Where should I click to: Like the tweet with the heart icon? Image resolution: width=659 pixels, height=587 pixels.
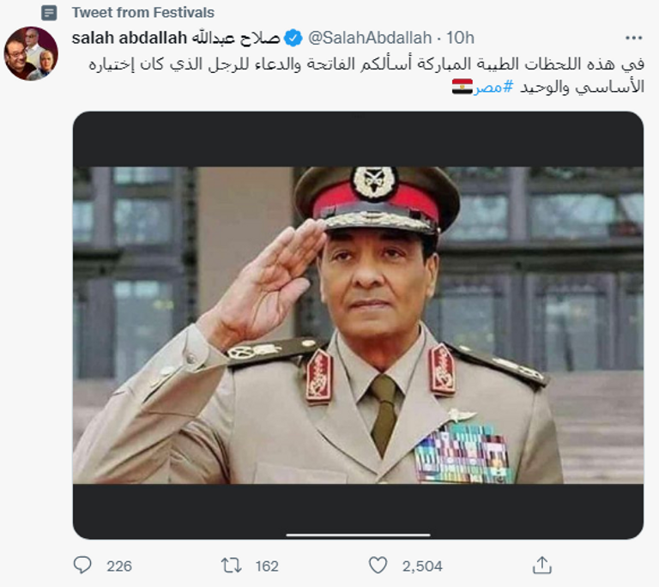click(x=378, y=565)
